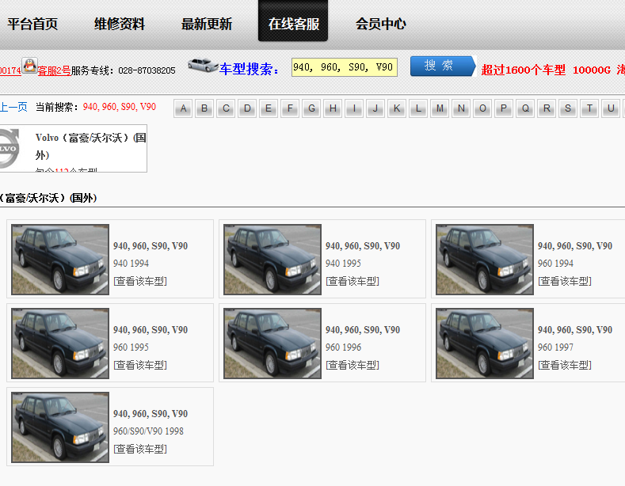The height and width of the screenshot is (486, 625).
Task: Filter by letter F
Action: 290,108
